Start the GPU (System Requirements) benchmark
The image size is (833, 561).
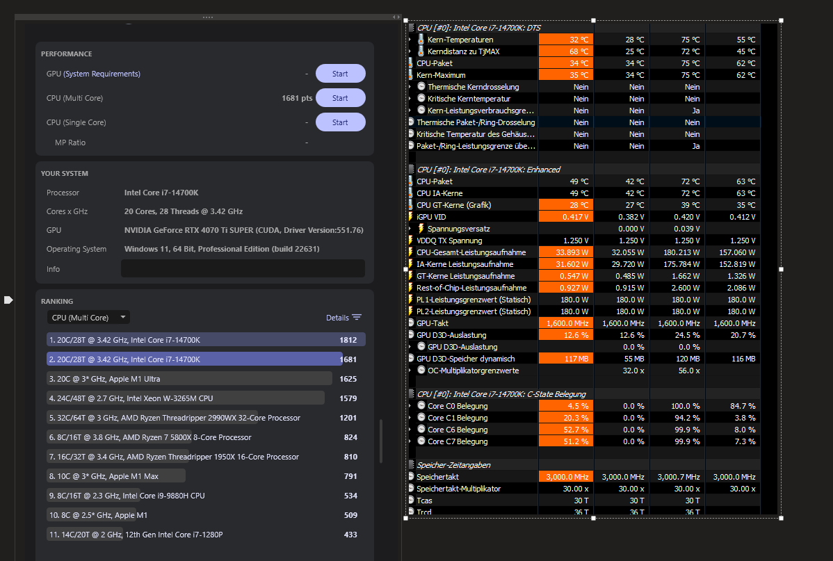[x=340, y=73]
